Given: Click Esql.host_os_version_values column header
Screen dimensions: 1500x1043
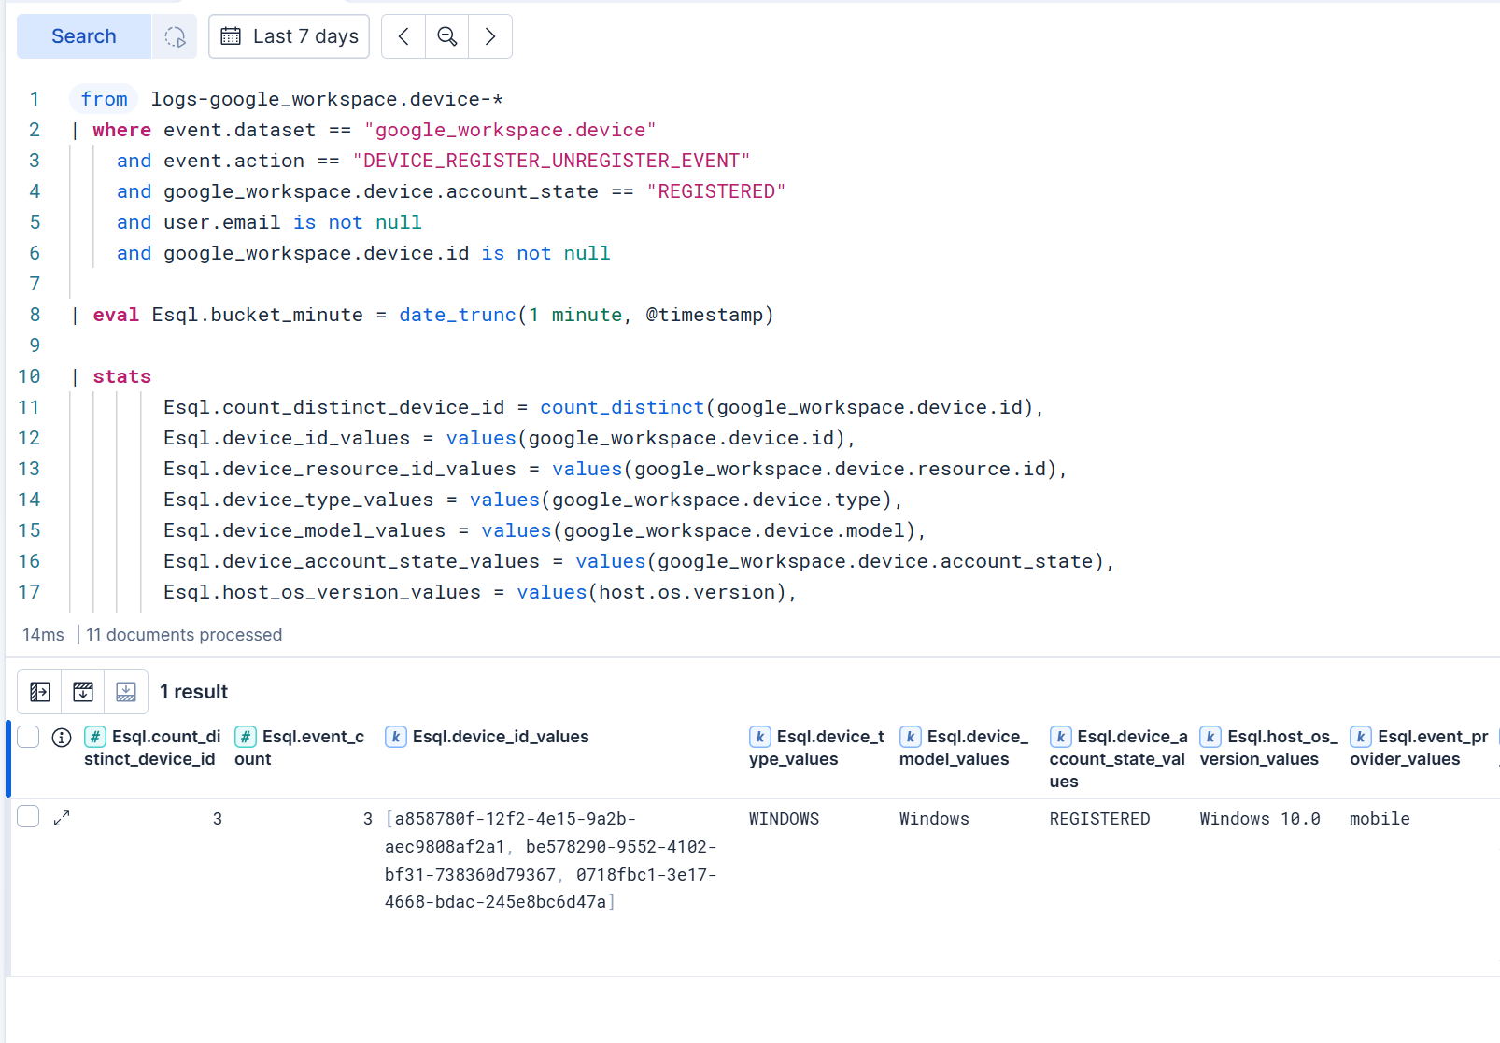Looking at the screenshot, I should pyautogui.click(x=1269, y=748).
